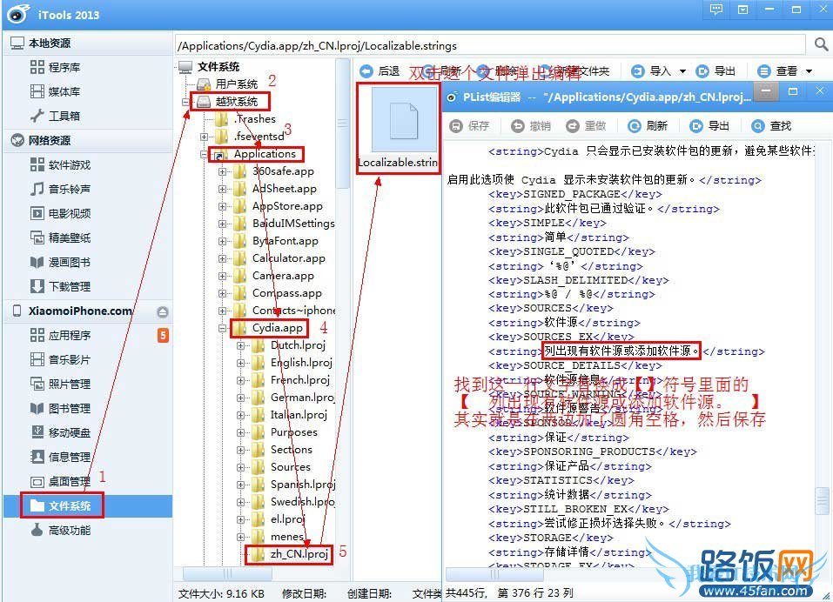Open 工具箱 toolbox
The height and width of the screenshot is (602, 833).
(55, 116)
